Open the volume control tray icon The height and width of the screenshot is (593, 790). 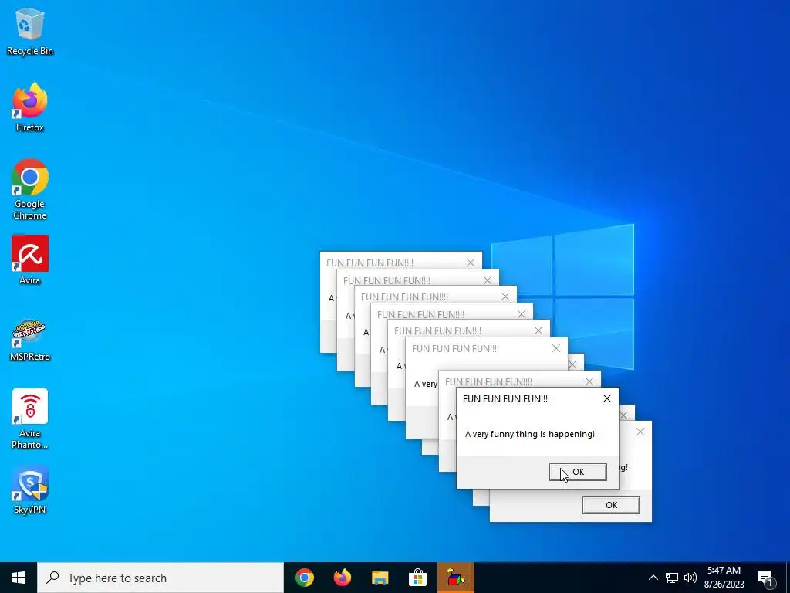click(x=690, y=578)
